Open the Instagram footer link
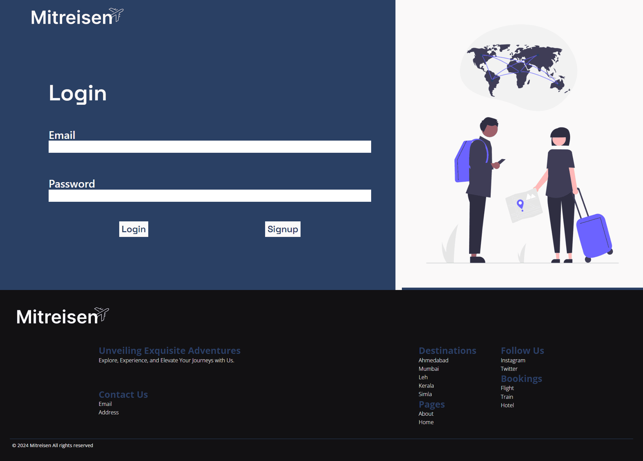Viewport: 643px width, 461px height. pyautogui.click(x=513, y=360)
